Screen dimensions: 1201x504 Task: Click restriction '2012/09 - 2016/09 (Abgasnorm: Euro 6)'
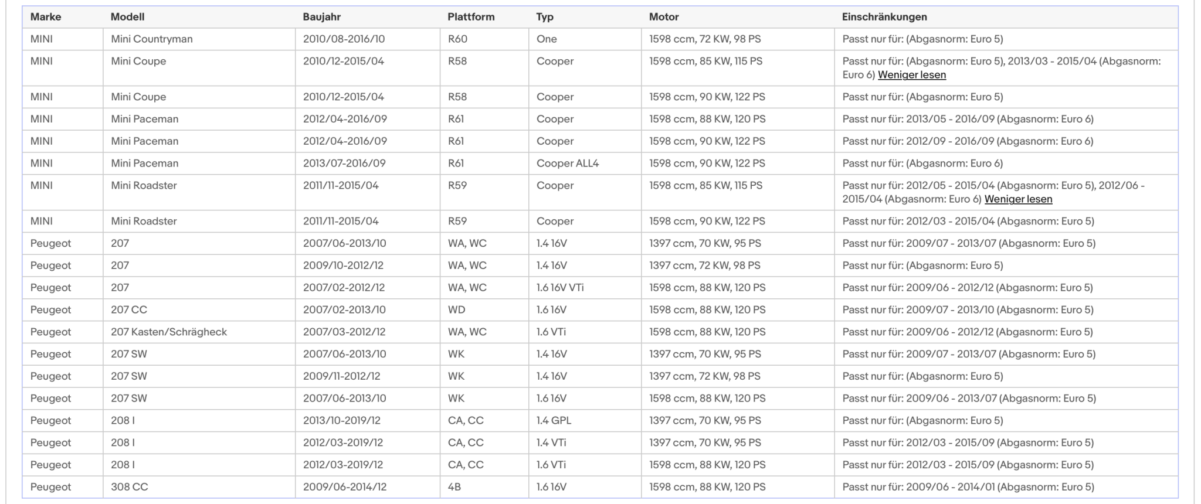pyautogui.click(x=999, y=141)
